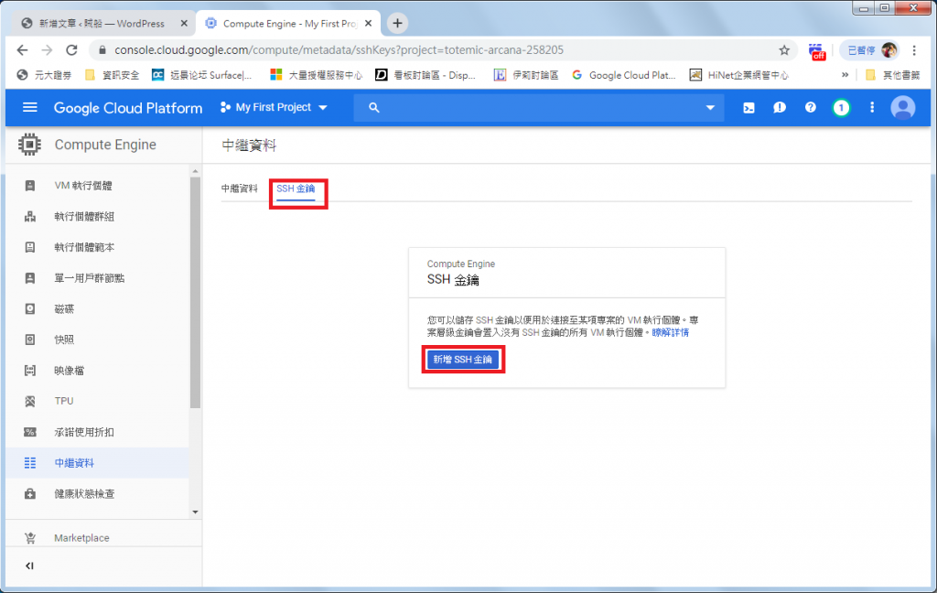Click the 磁碟 disk icon
This screenshot has width=937, height=593.
pos(30,308)
